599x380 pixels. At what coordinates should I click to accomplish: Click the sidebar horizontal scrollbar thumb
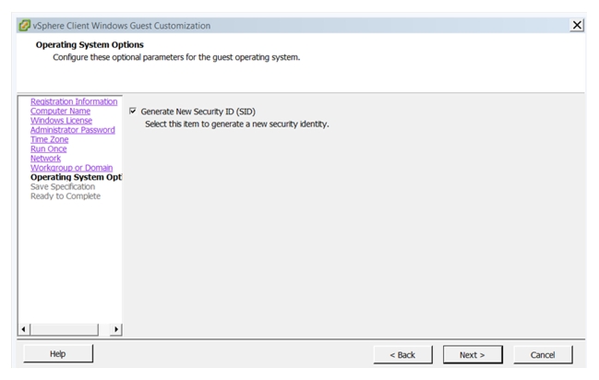[x=65, y=329]
